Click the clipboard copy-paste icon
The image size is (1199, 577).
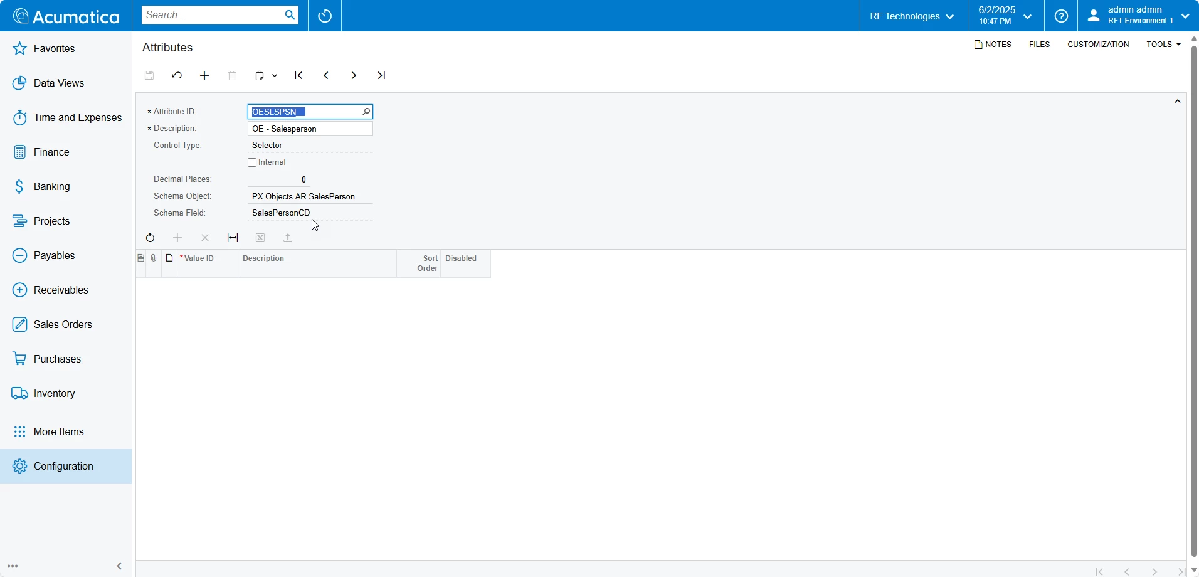tap(260, 76)
